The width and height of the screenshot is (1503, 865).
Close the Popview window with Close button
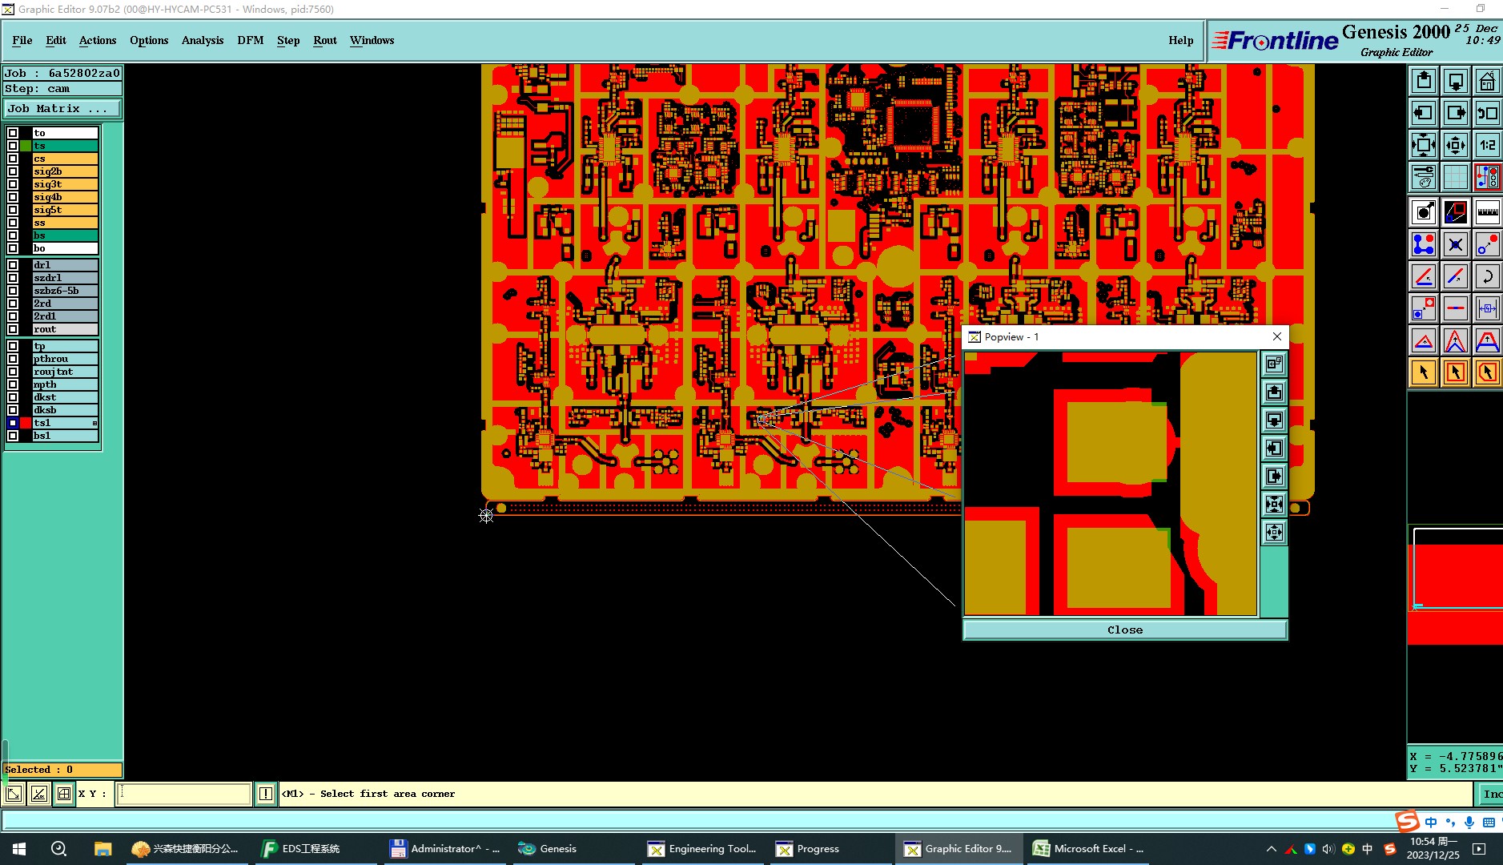[x=1125, y=630]
